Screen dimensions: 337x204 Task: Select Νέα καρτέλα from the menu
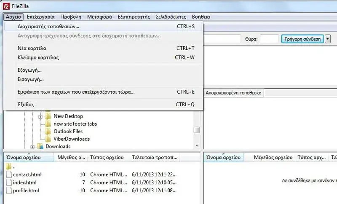tap(103, 48)
